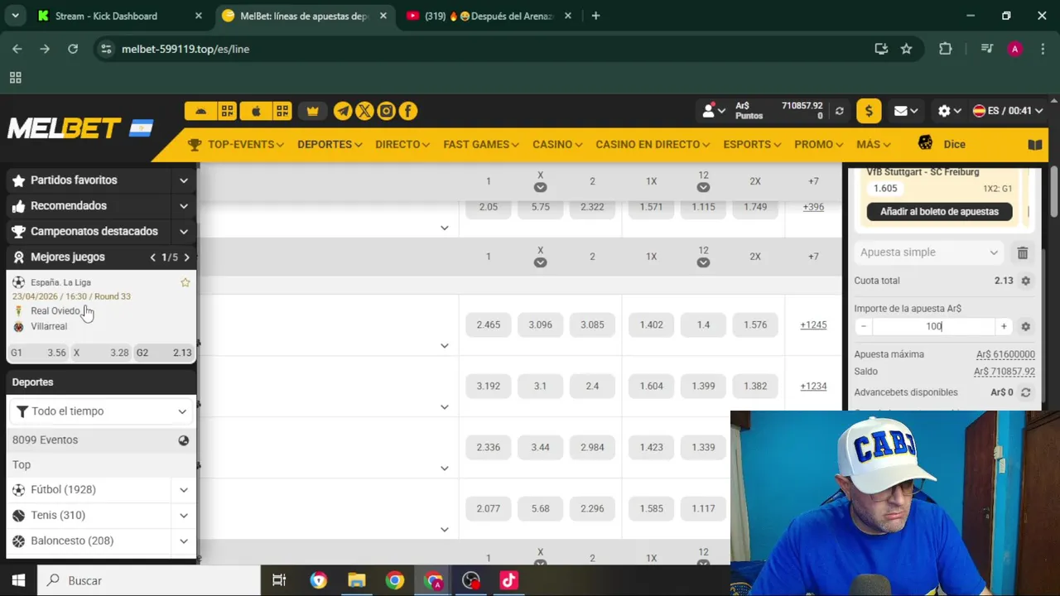1060x596 pixels.
Task: Refresh Advancebets disponibles amount
Action: (1025, 392)
